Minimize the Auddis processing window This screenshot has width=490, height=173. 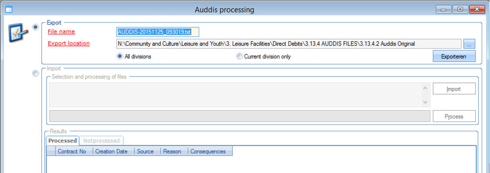pos(444,10)
